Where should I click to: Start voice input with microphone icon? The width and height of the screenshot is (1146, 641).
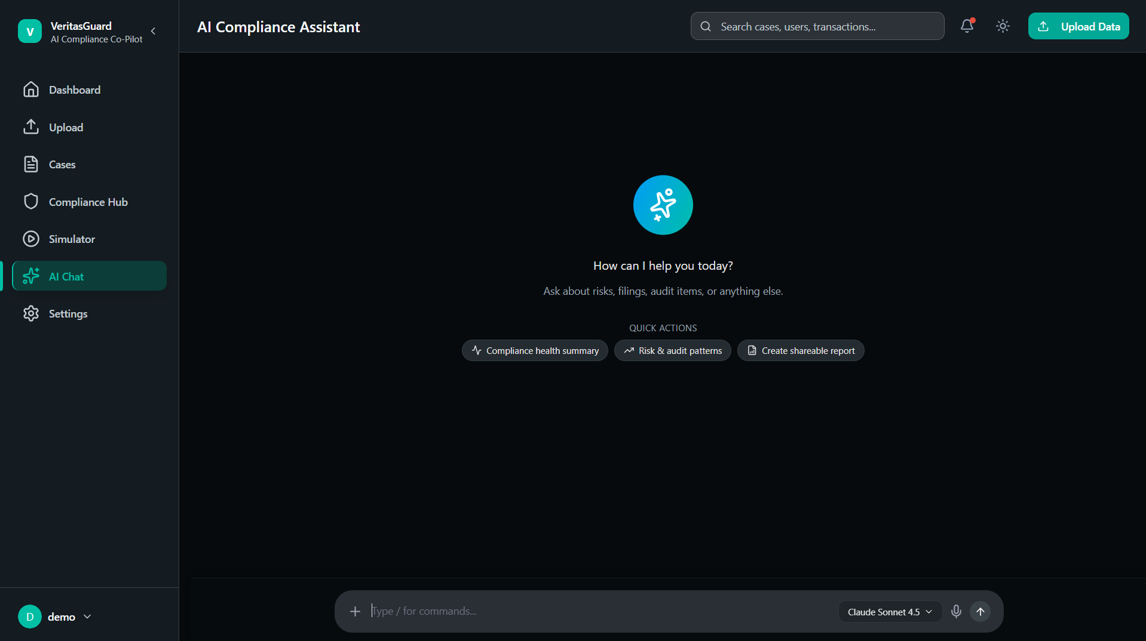[x=956, y=611]
